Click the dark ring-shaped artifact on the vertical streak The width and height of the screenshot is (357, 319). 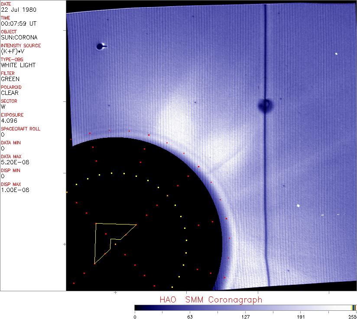[265, 104]
